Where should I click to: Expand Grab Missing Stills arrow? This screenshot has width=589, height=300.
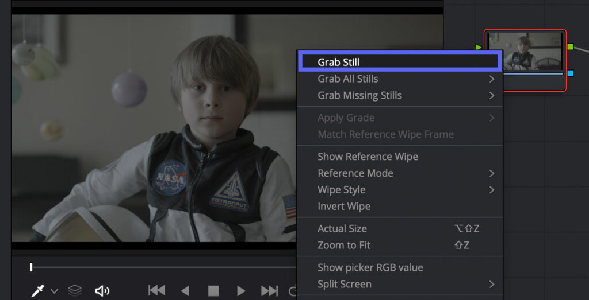(x=492, y=95)
